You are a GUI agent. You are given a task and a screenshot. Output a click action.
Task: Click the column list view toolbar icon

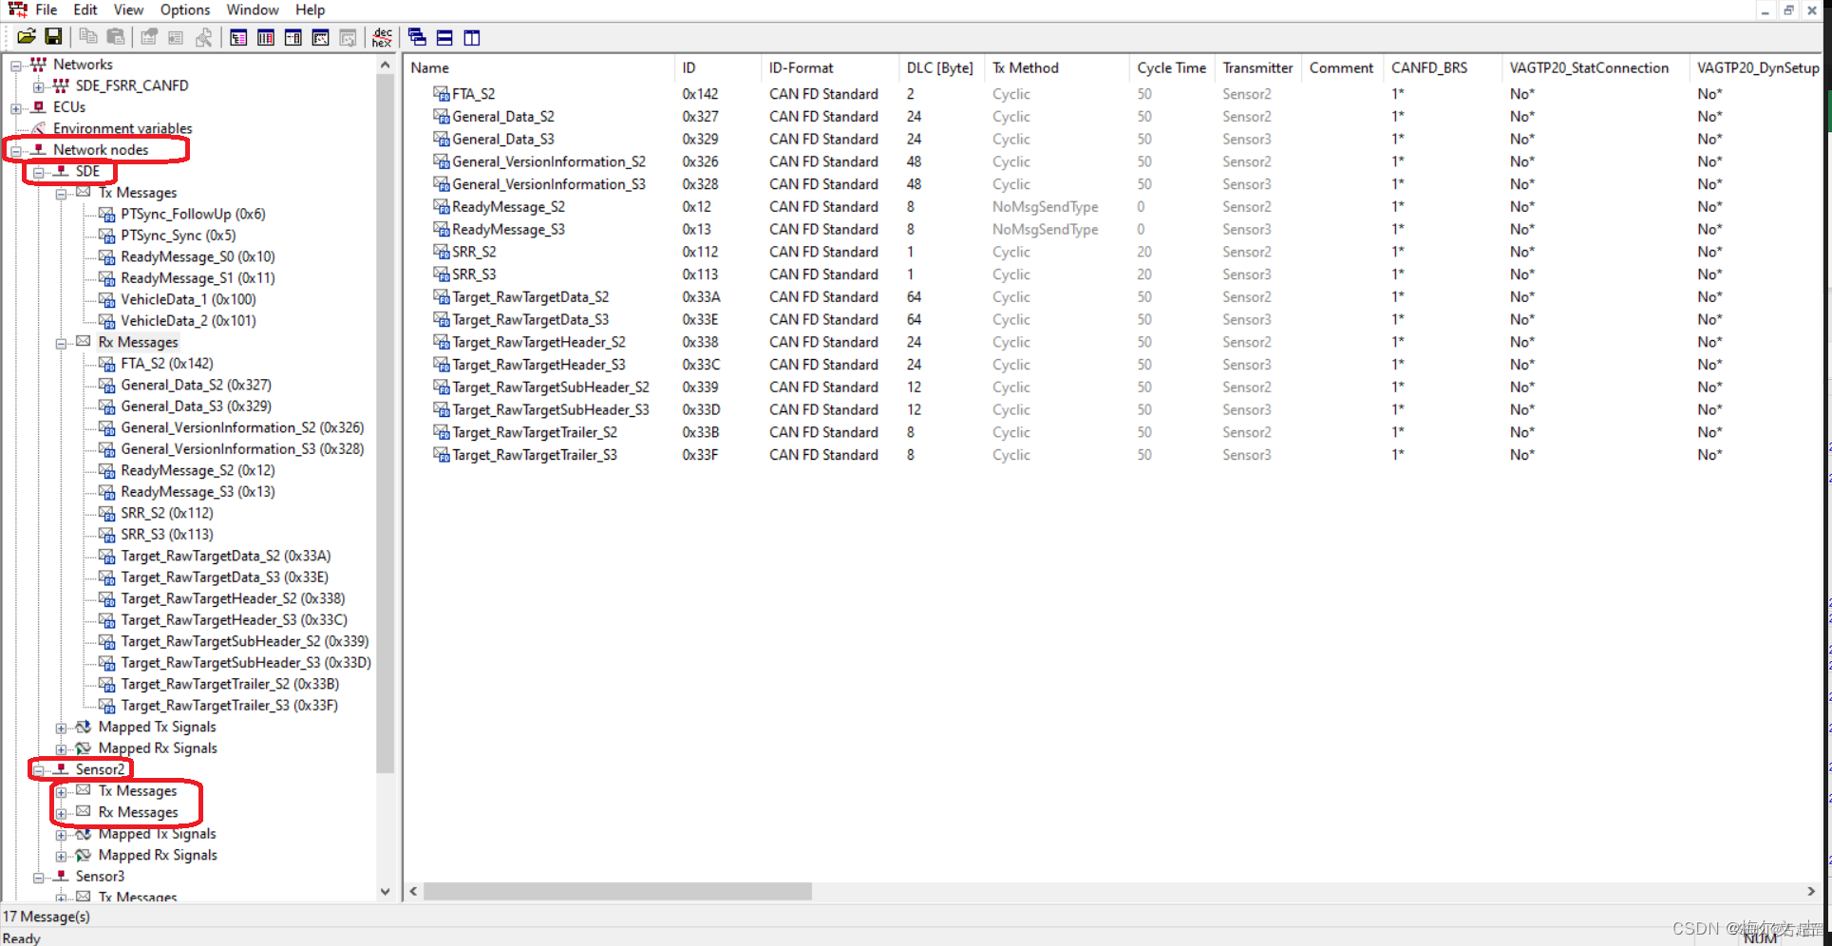point(266,37)
